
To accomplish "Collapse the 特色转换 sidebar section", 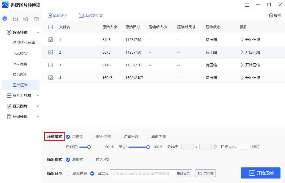I will tap(38, 32).
